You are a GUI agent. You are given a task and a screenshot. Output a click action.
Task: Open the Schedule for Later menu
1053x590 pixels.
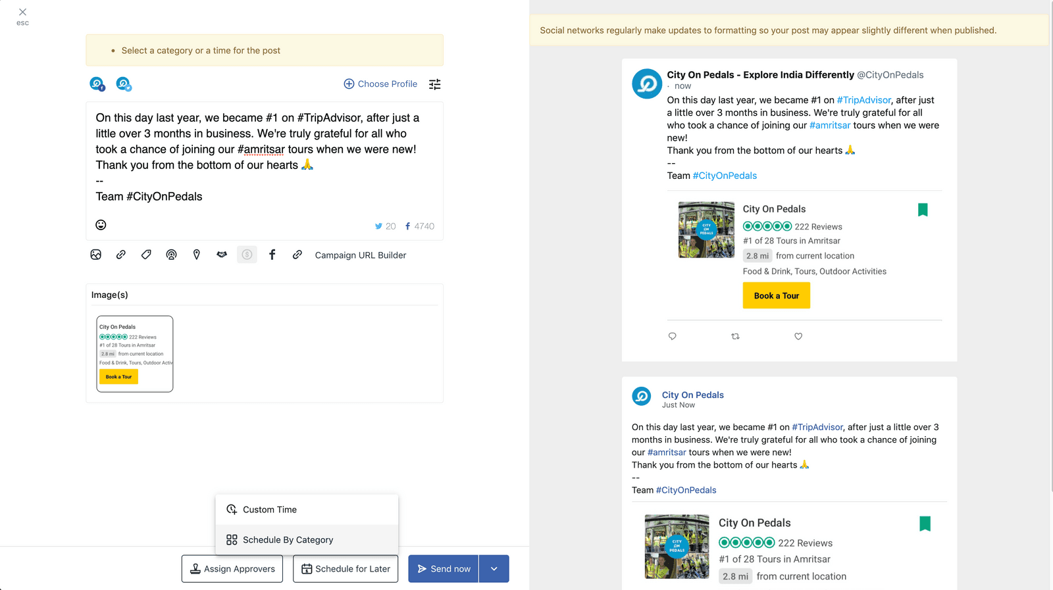point(346,569)
